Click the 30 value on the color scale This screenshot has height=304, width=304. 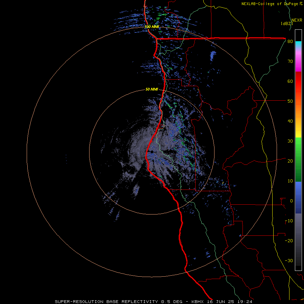(x=290, y=141)
